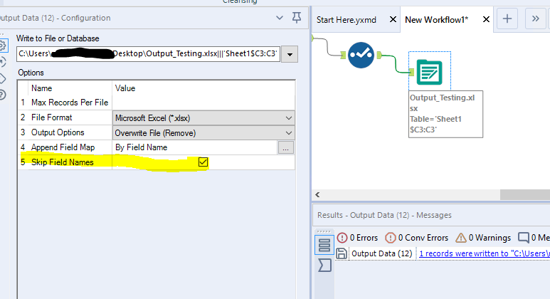Viewport: 550px width, 299px height.
Task: Open the help sidebar icon
Action: tap(2, 95)
